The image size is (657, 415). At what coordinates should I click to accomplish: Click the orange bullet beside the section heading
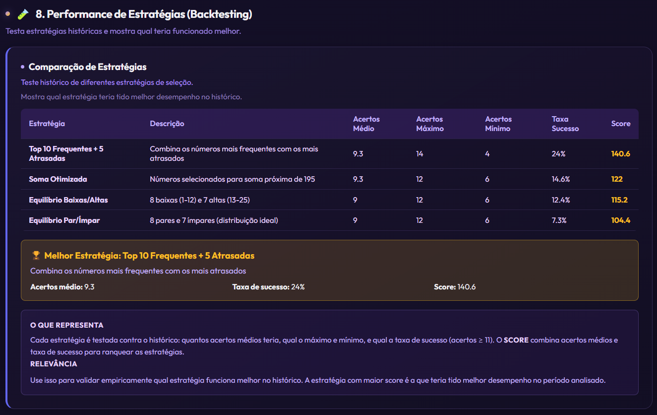[x=7, y=14]
